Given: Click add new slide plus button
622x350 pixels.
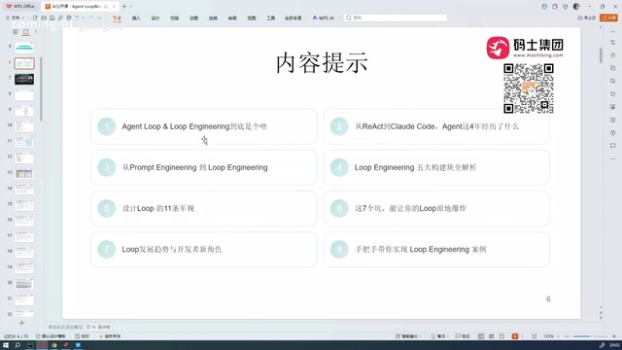Looking at the screenshot, I should [x=21, y=323].
